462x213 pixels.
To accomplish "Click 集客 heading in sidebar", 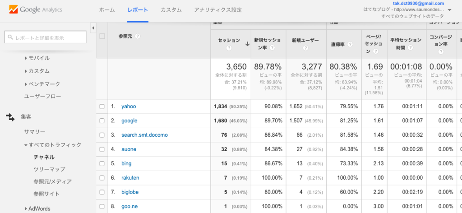I will point(26,117).
